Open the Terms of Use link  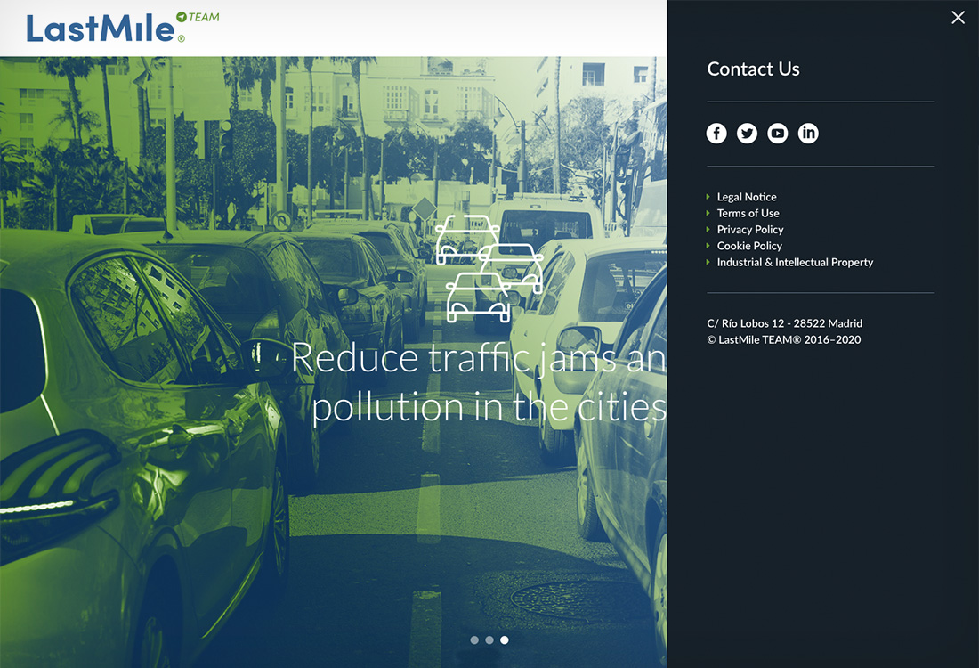[x=748, y=213]
